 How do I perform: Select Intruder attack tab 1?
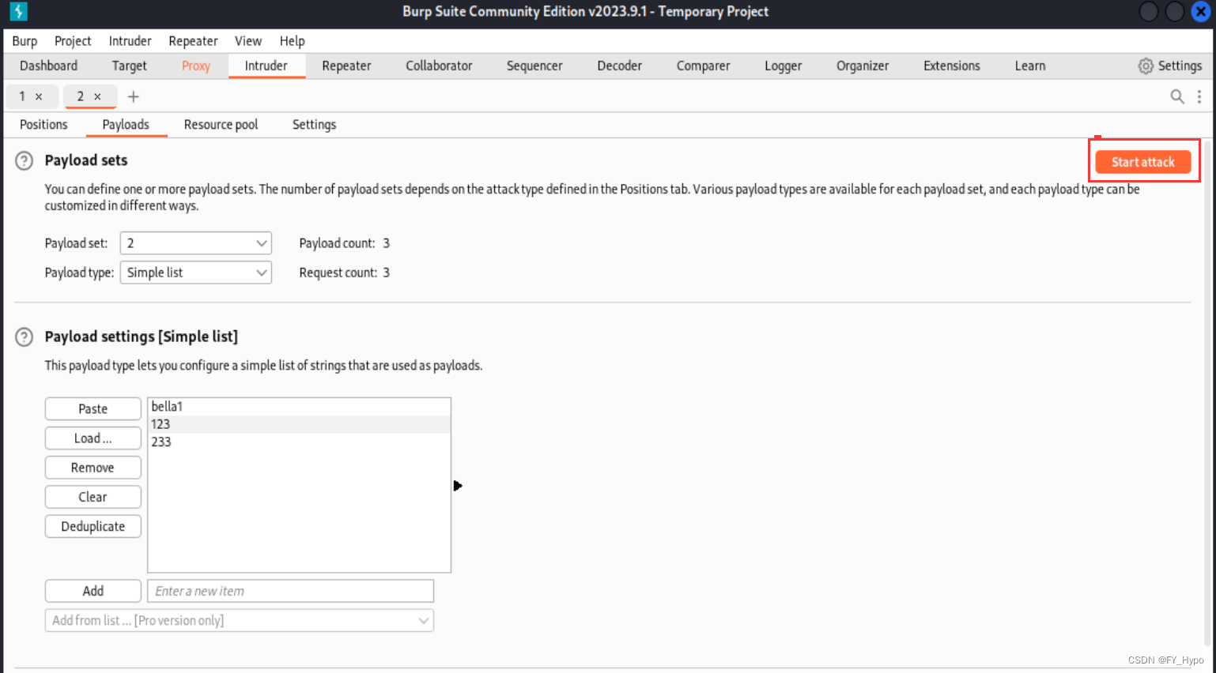(x=23, y=96)
